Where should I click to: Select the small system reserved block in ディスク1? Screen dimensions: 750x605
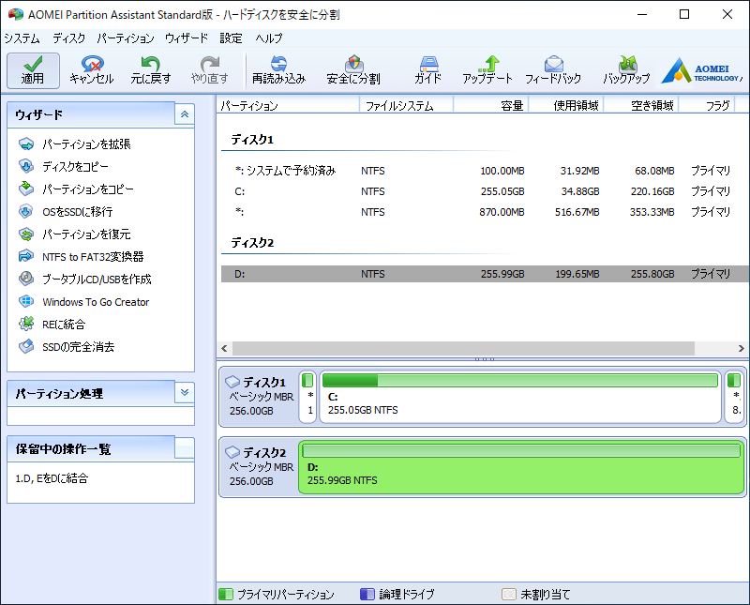click(x=307, y=397)
